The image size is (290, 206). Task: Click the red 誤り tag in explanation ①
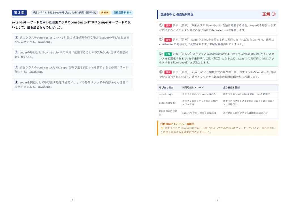coord(168,26)
